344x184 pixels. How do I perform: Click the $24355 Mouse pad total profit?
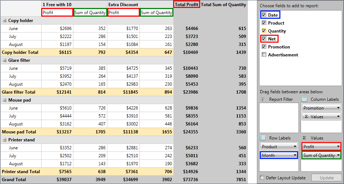[x=190, y=132]
